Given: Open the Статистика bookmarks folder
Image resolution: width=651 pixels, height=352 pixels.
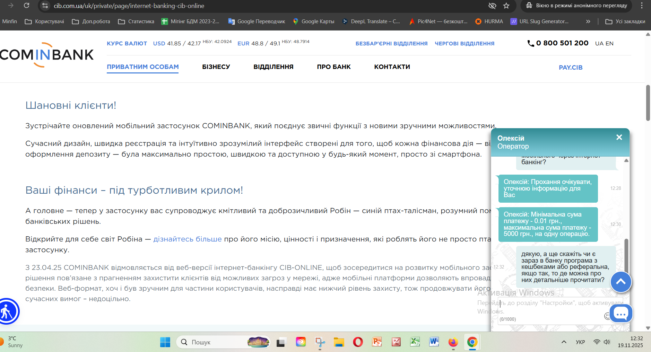Looking at the screenshot, I should point(136,21).
